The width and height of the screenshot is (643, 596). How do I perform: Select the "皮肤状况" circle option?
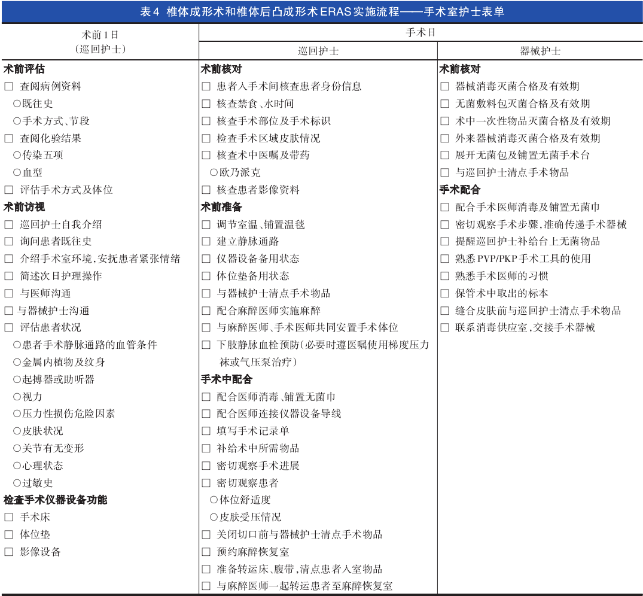coord(17,431)
